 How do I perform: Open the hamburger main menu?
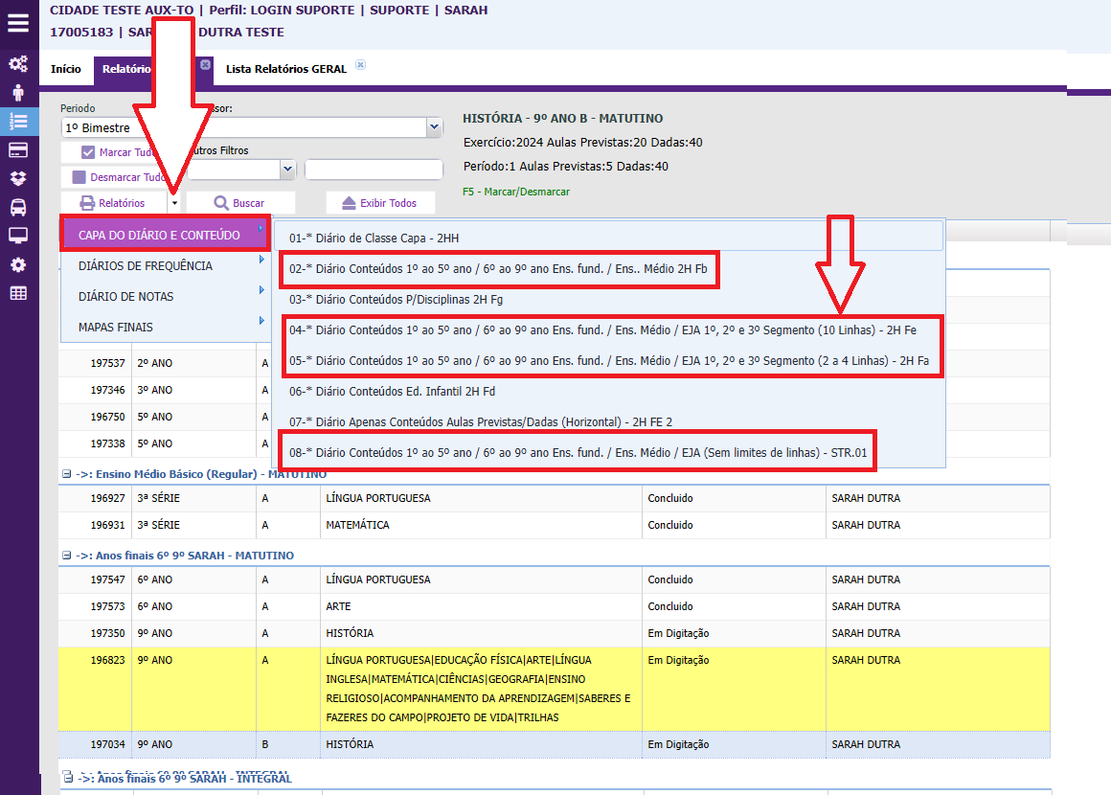(x=18, y=23)
